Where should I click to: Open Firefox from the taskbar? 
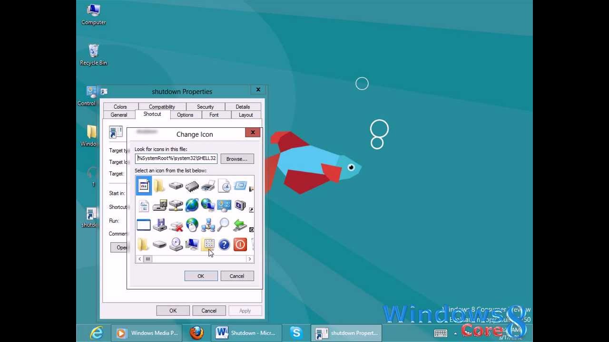pyautogui.click(x=196, y=333)
